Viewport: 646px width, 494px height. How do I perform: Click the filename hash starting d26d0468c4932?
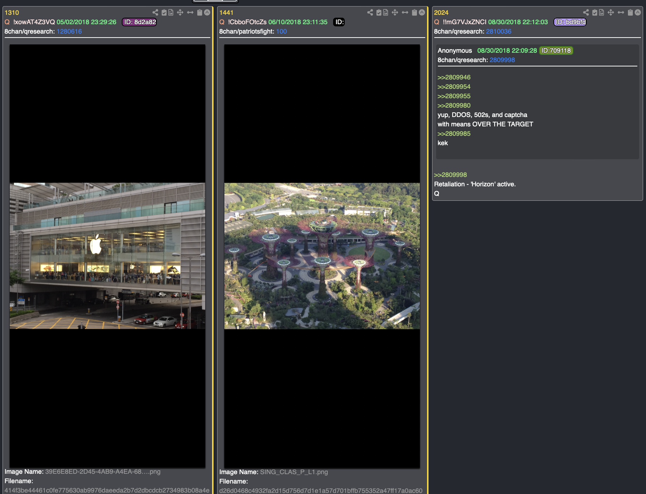click(321, 491)
